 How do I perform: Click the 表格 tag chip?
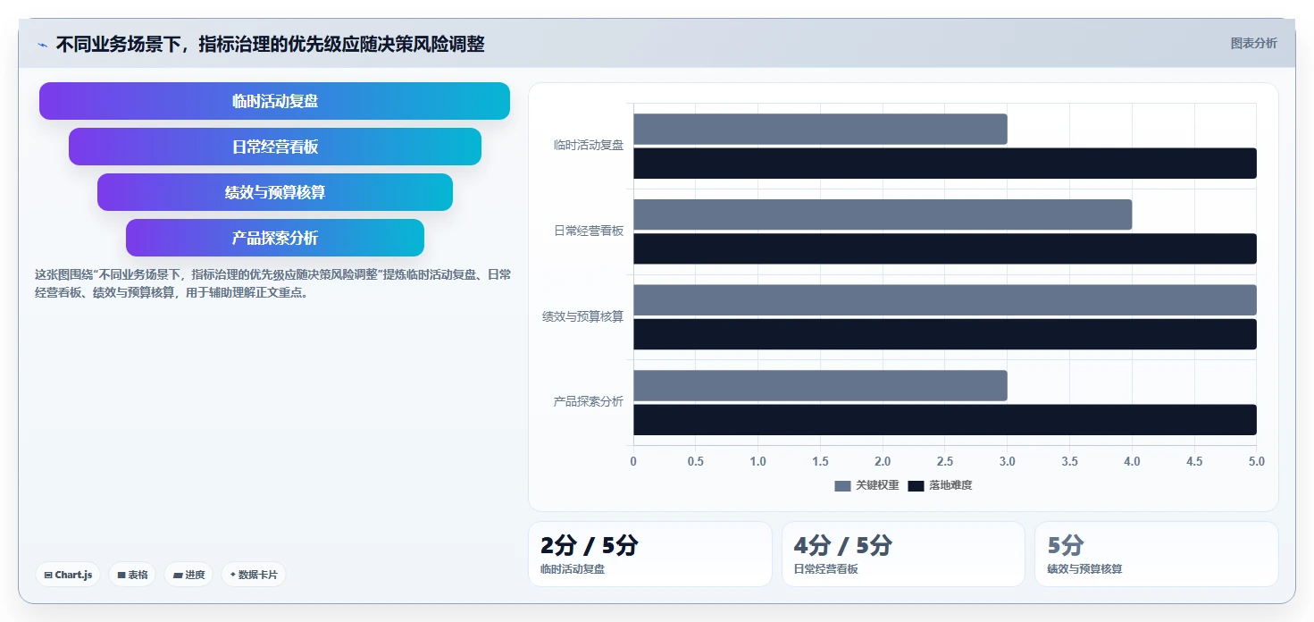tap(132, 575)
